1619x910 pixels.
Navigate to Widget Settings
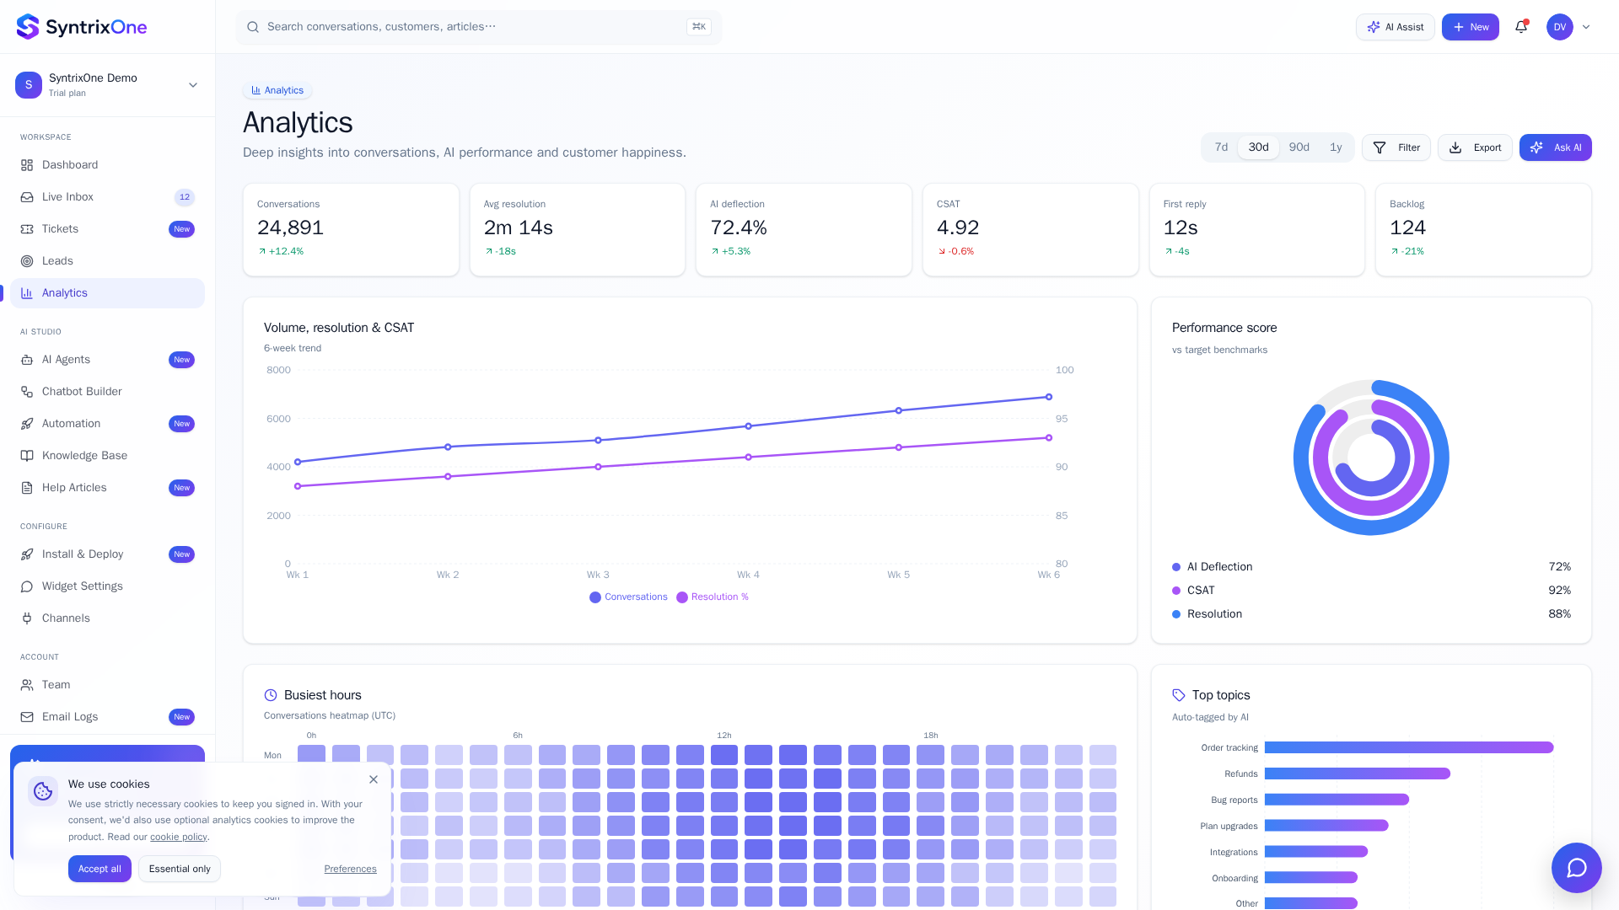[107, 586]
